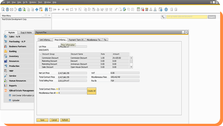The width and height of the screenshot is (223, 126).
Task: Click the Export to PDF icon
Action: [x=33, y=10]
